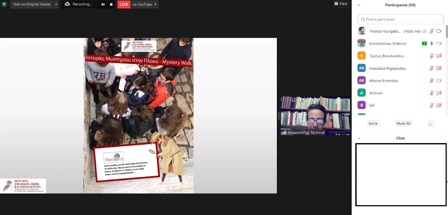Pause the recording
The image size is (448, 215).
pyautogui.click(x=103, y=4)
